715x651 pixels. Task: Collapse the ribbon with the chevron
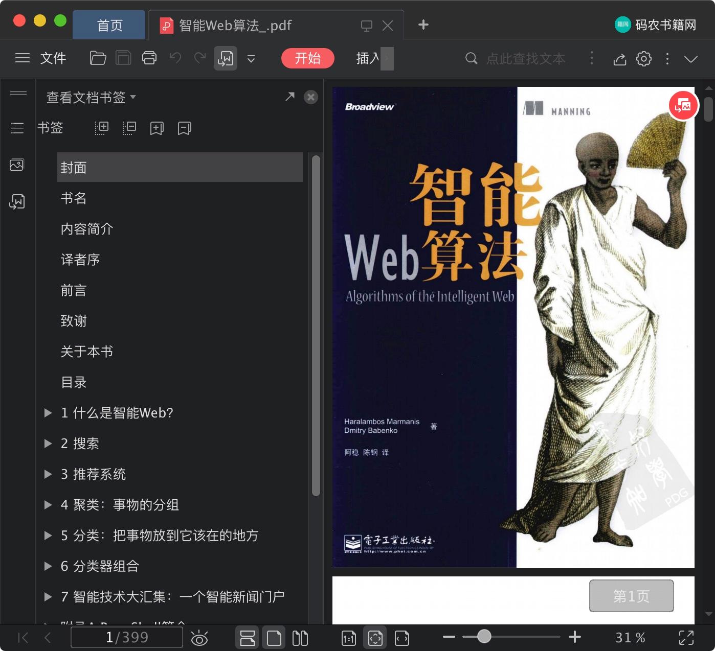691,59
